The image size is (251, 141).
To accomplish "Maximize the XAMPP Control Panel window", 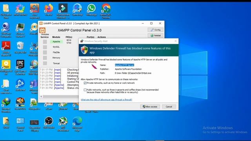I will point(151,23).
